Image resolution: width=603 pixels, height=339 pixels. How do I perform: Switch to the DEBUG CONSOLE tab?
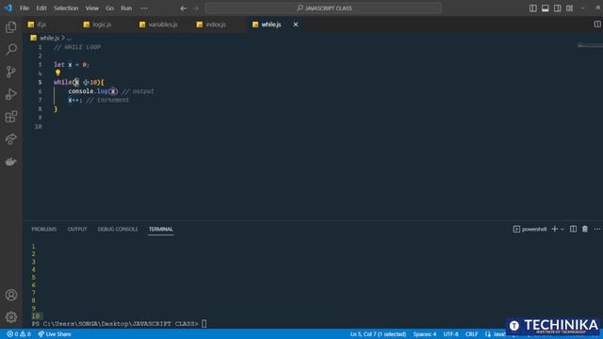point(117,229)
